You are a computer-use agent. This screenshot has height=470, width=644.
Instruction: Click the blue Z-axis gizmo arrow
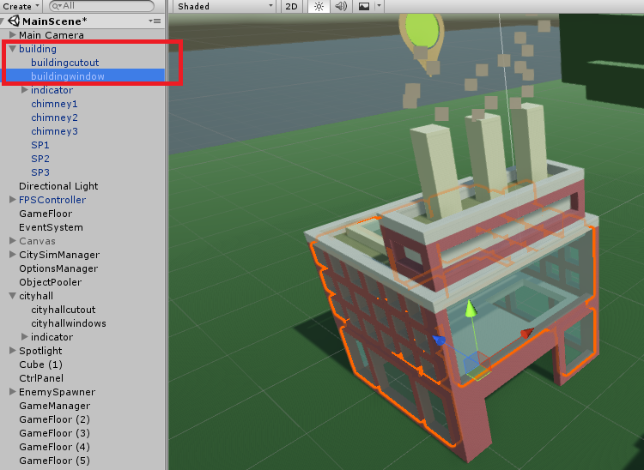[439, 340]
